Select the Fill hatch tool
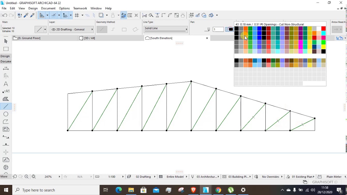 6,99
